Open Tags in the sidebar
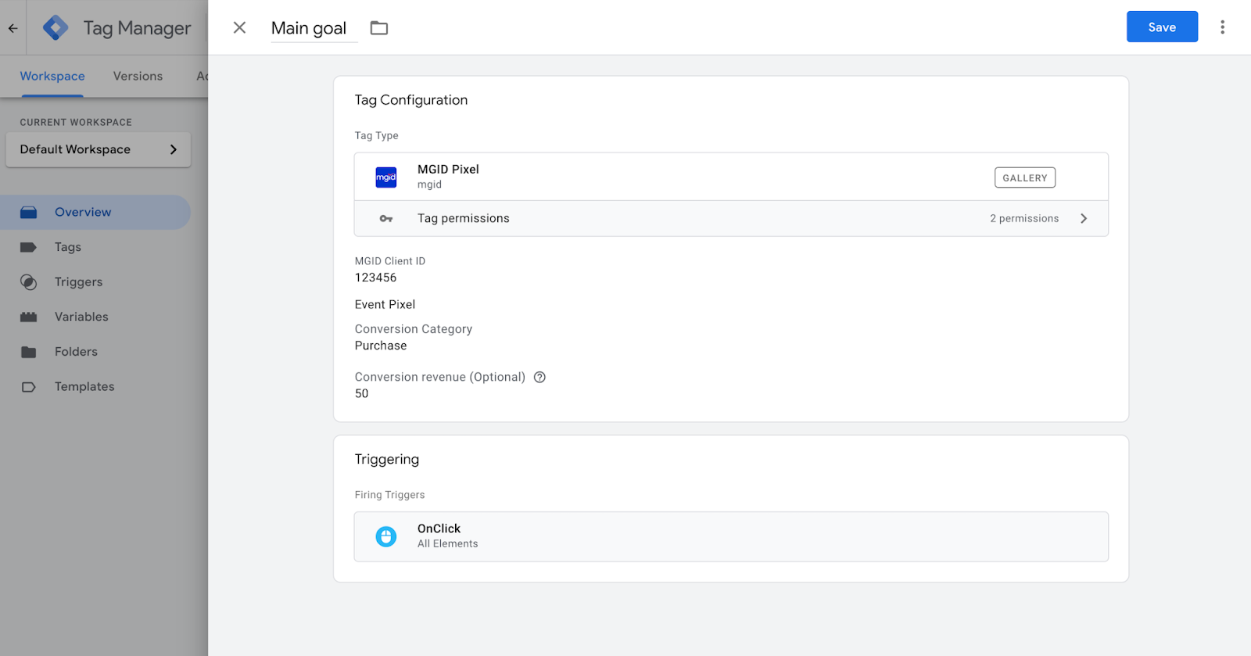The width and height of the screenshot is (1251, 656). coord(68,247)
